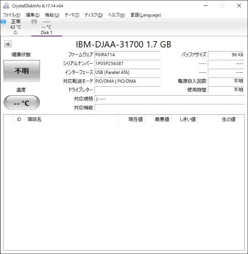Click the 最悪値 column header

(158, 119)
